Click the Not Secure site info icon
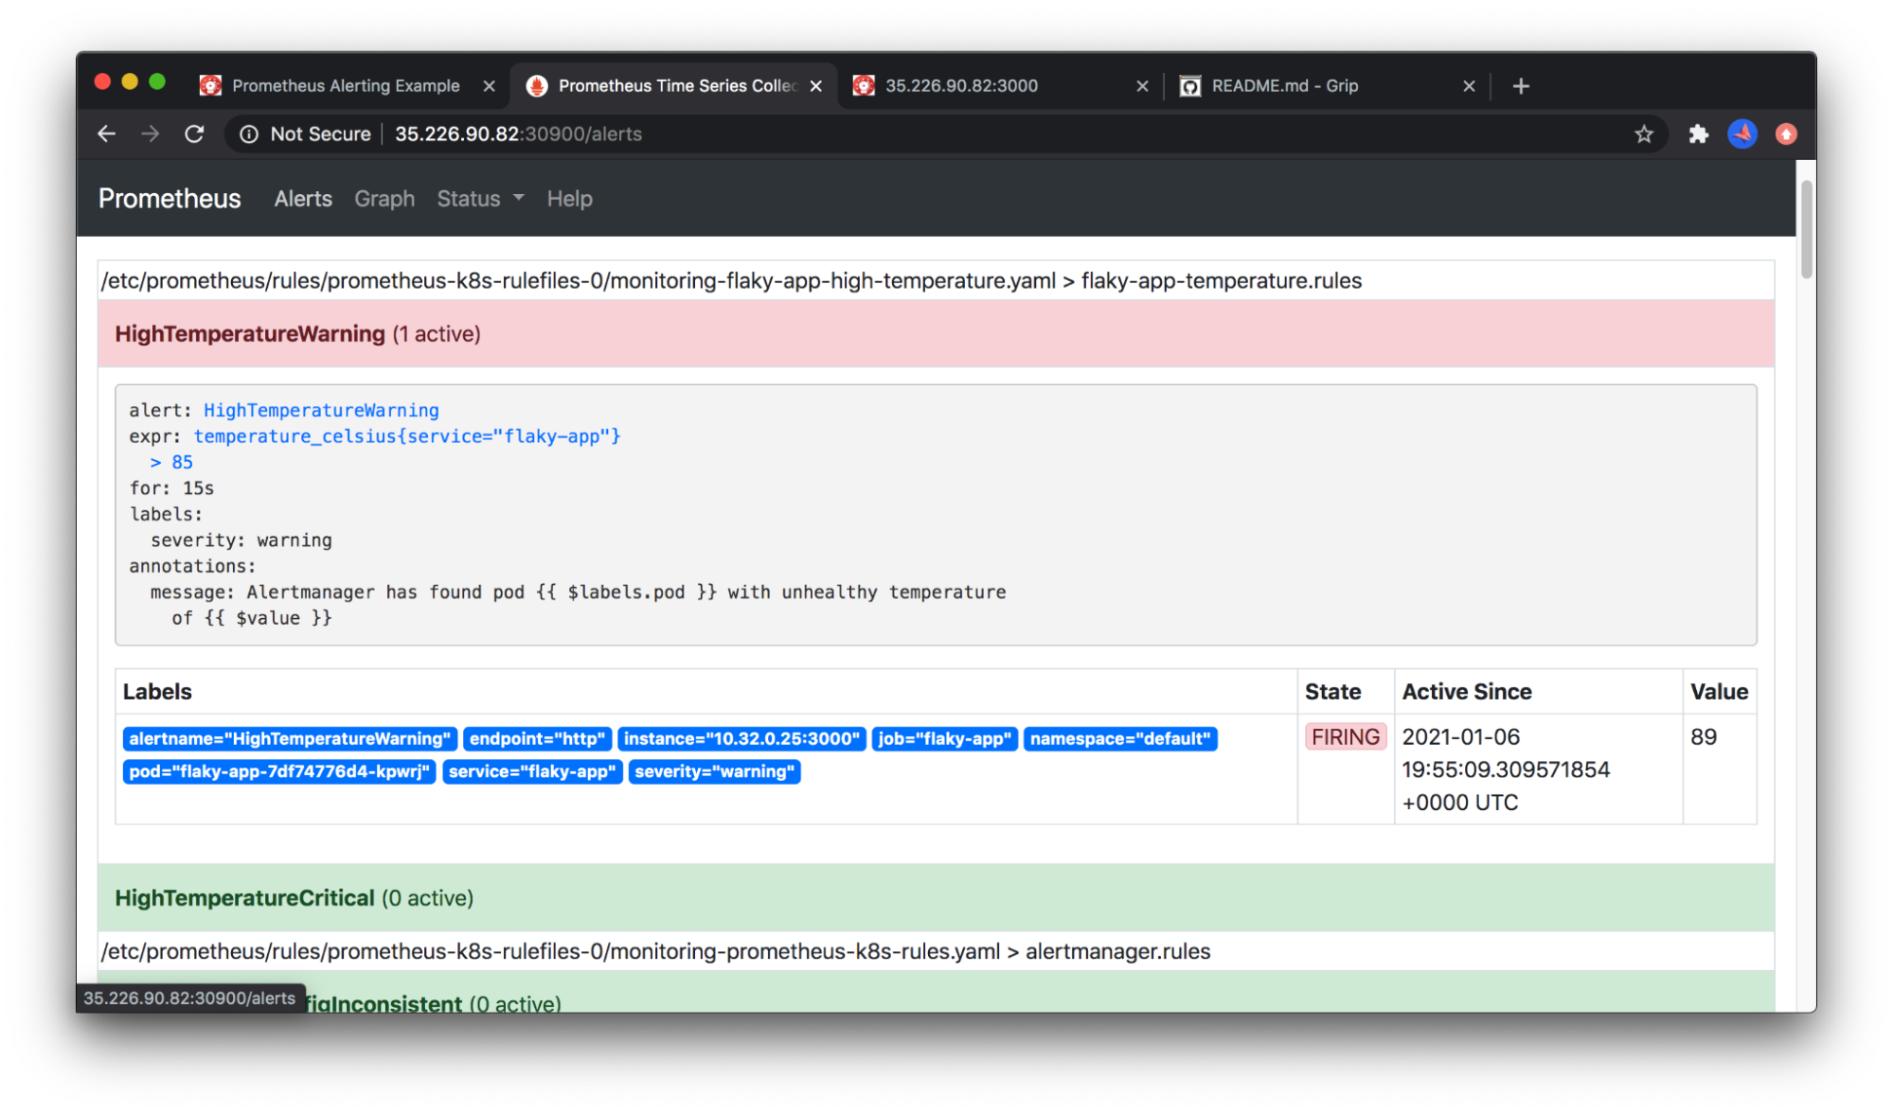Screen dimensions: 1893x1114 click(249, 133)
